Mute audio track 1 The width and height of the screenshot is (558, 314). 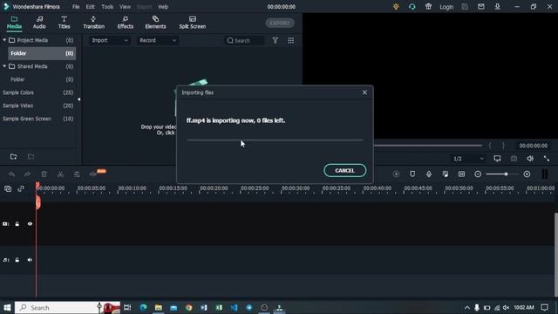coord(30,260)
